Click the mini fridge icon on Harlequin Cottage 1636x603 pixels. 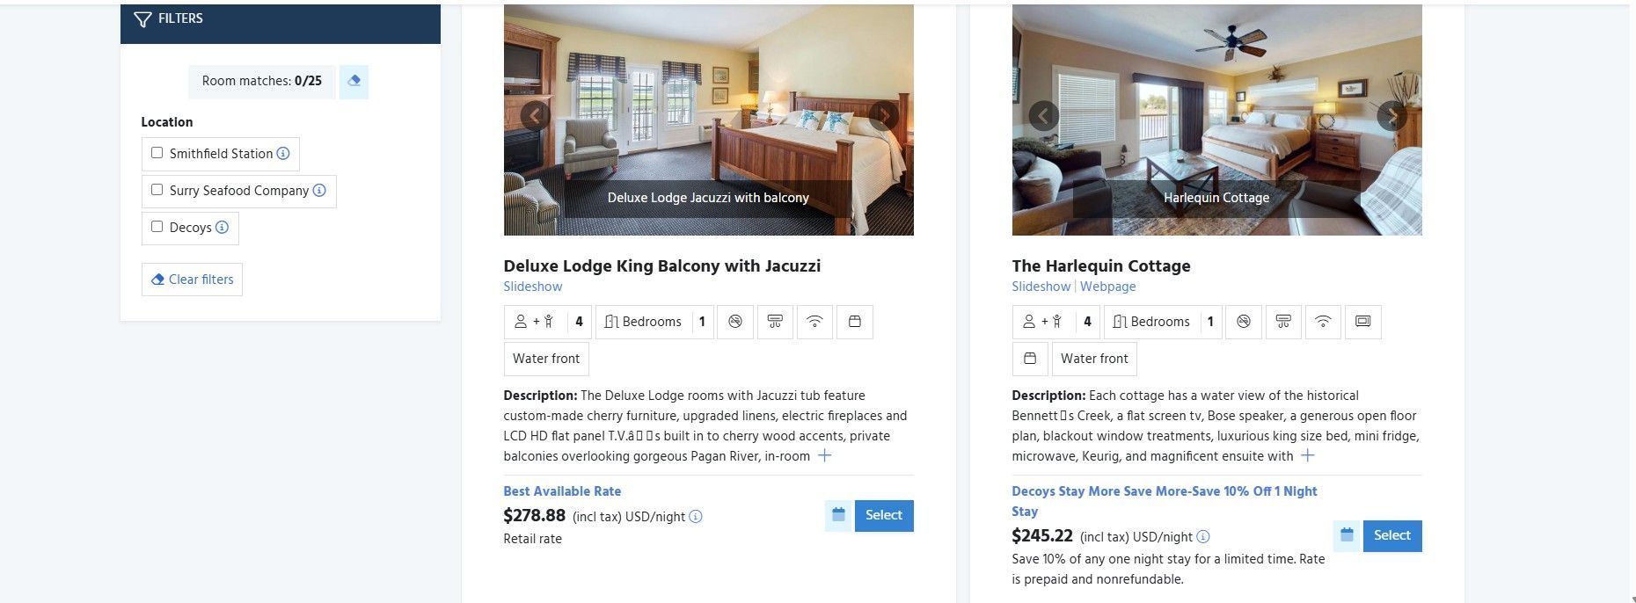(1030, 359)
